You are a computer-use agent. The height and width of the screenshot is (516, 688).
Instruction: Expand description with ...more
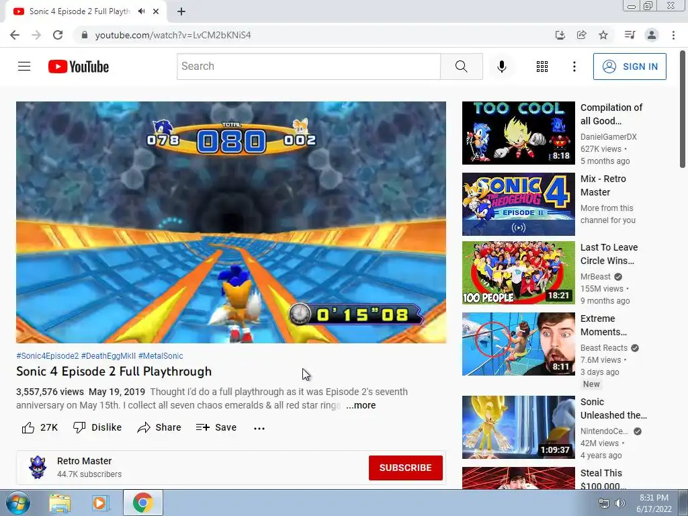point(361,405)
